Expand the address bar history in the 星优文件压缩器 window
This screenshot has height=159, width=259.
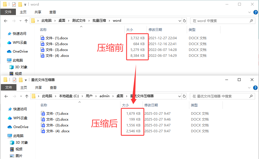click(179, 96)
